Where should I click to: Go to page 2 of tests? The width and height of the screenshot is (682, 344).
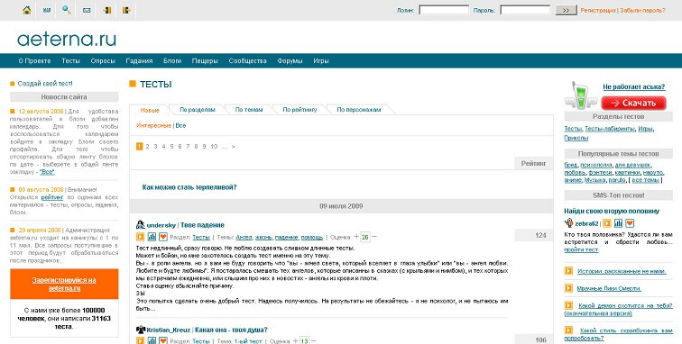[x=147, y=147]
